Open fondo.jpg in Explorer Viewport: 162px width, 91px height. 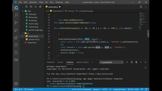coord(33,20)
